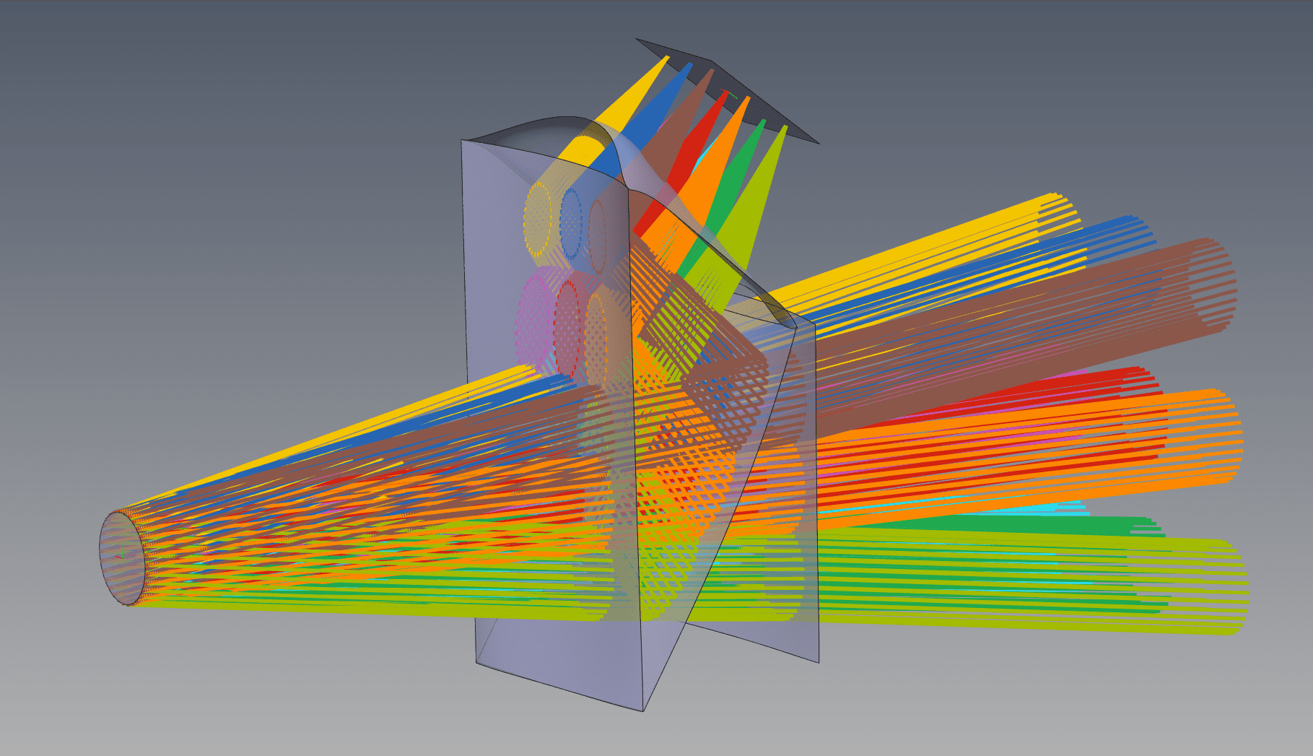Select the circular source aperture on left
Screen dimensions: 1313x756
coord(122,558)
